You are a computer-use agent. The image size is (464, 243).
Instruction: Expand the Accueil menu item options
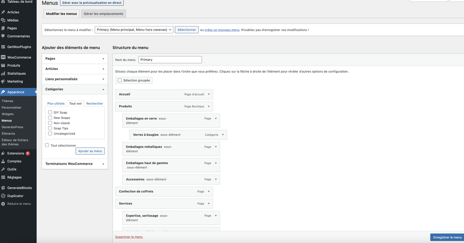[209, 94]
